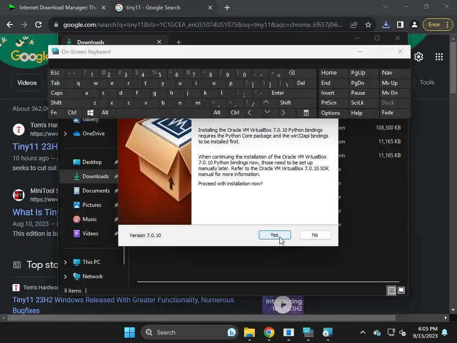
Task: Click the PrtScn key on On-Screen Keyboard
Action: point(333,103)
